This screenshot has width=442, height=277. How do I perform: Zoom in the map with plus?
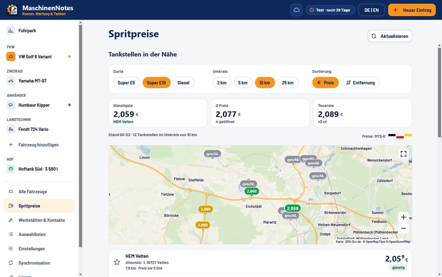point(403,217)
